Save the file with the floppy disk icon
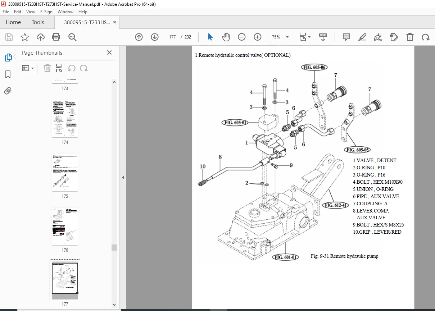 [9, 37]
